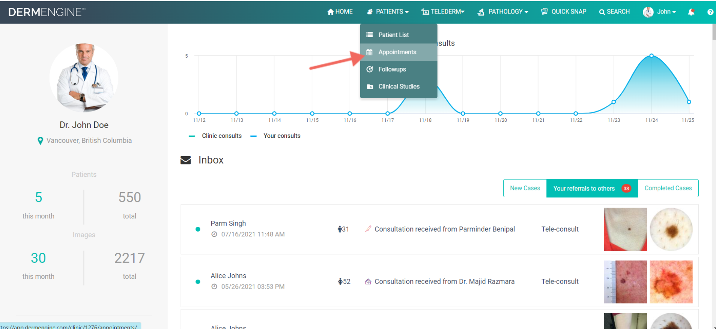
Task: Click the Patient List list icon
Action: coord(370,35)
